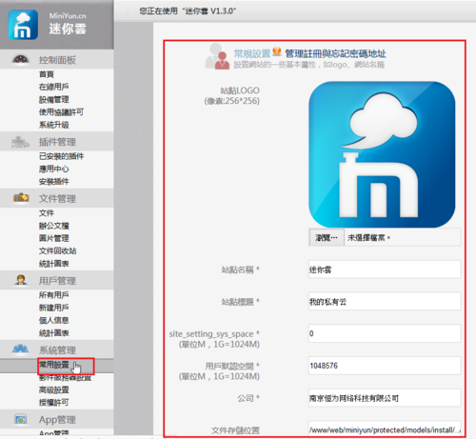Open 個人信息 in the sidebar

tap(53, 320)
